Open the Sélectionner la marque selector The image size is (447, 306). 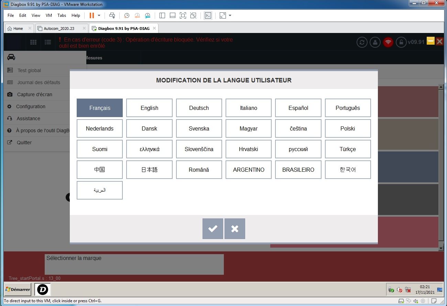[x=134, y=264]
